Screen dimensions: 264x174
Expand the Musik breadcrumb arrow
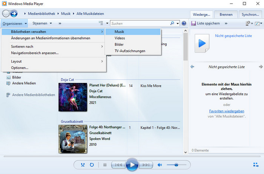coord(58,14)
